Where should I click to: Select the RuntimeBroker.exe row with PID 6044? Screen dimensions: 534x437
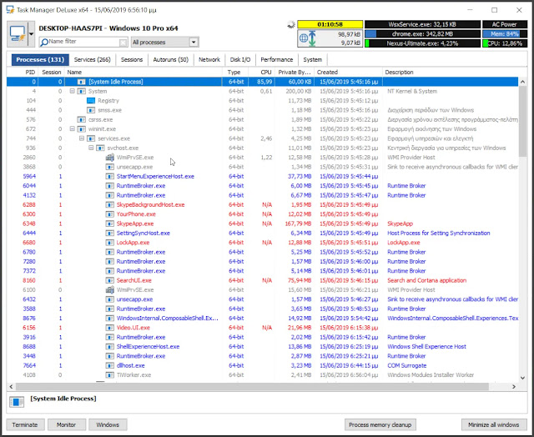tap(263, 186)
